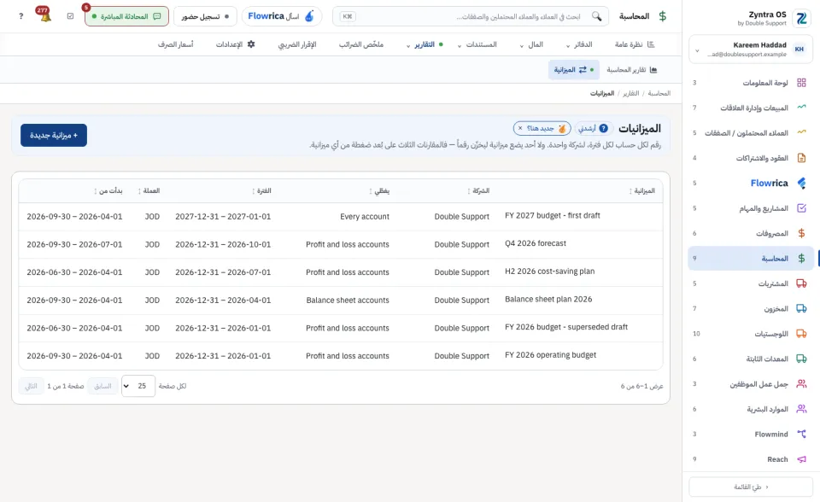The height and width of the screenshot is (502, 820).
Task: Sort by the Period column header
Action: [261, 191]
